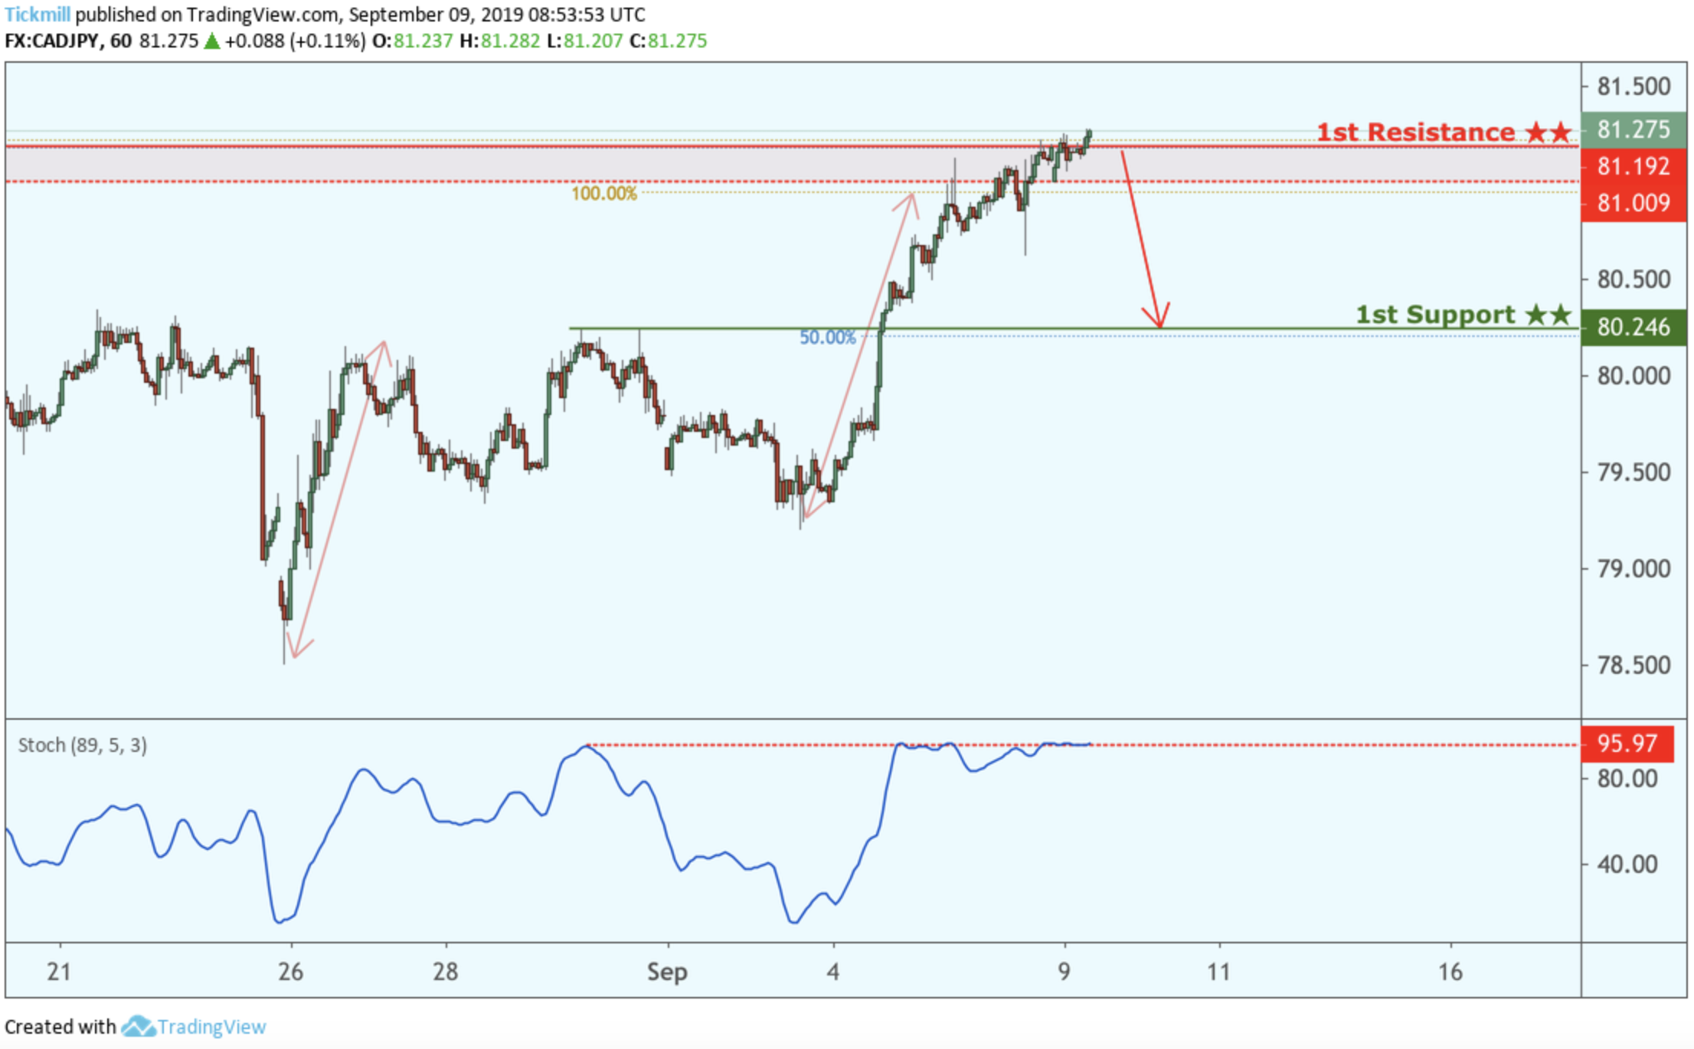Click the 16 date label on time axis
The width and height of the screenshot is (1694, 1049).
tap(1450, 972)
